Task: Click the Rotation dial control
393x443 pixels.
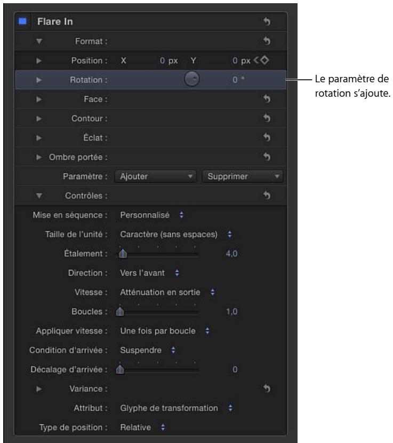Action: [x=192, y=79]
